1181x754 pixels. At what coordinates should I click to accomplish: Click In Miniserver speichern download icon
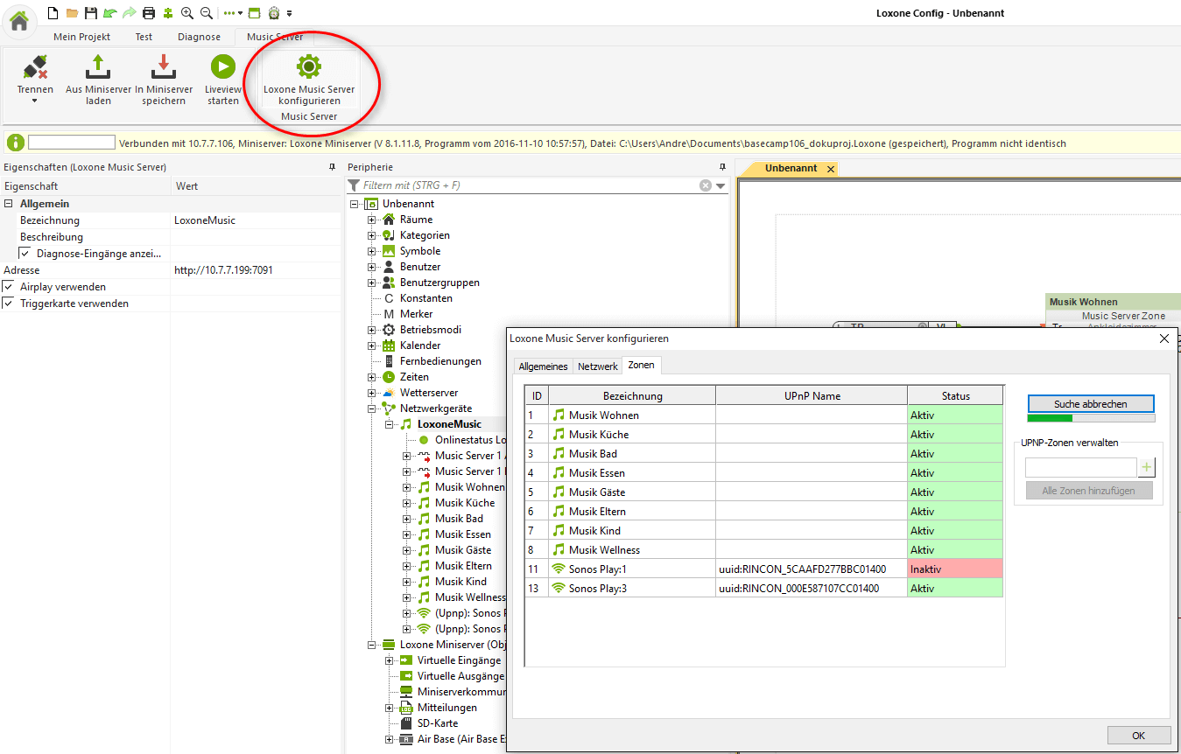click(165, 66)
